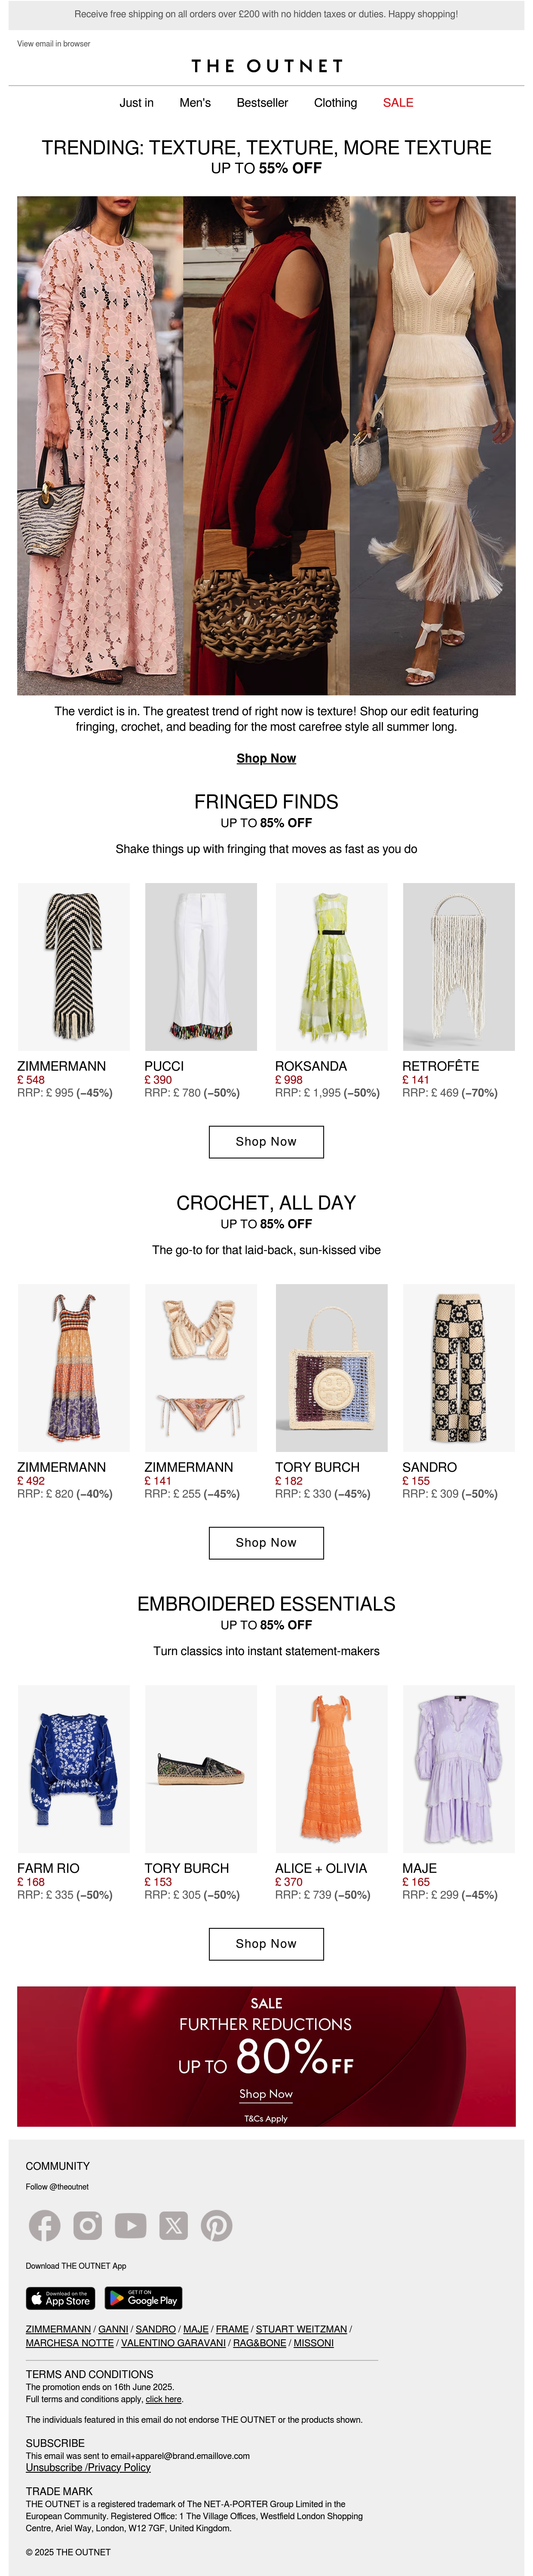
Task: Click THE OUTNET logo header
Action: click(266, 66)
